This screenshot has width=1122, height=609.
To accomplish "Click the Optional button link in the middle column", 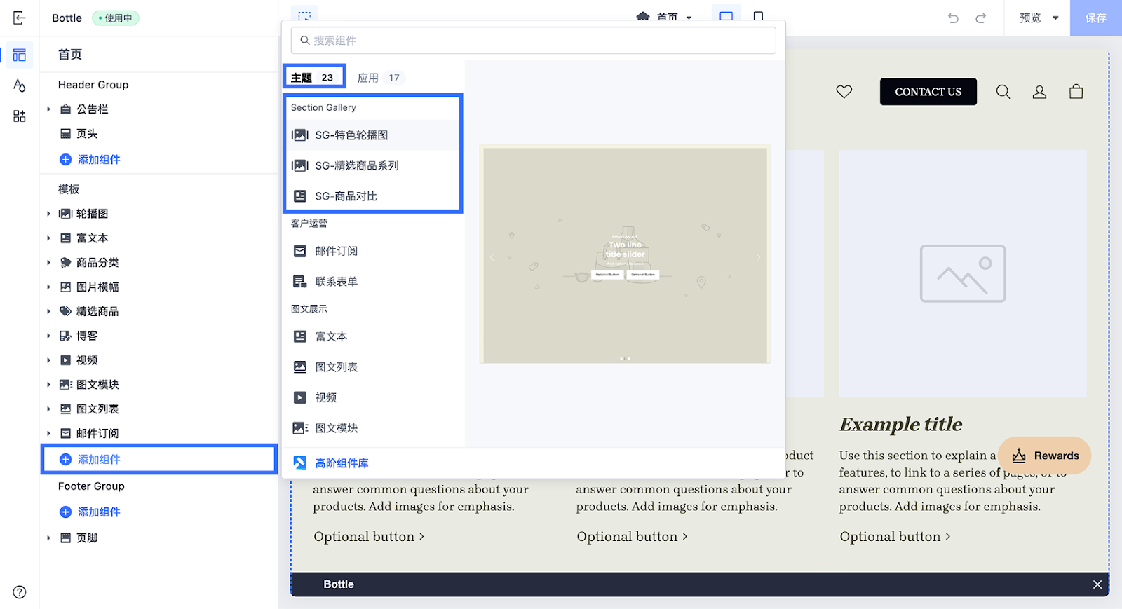I will [632, 537].
